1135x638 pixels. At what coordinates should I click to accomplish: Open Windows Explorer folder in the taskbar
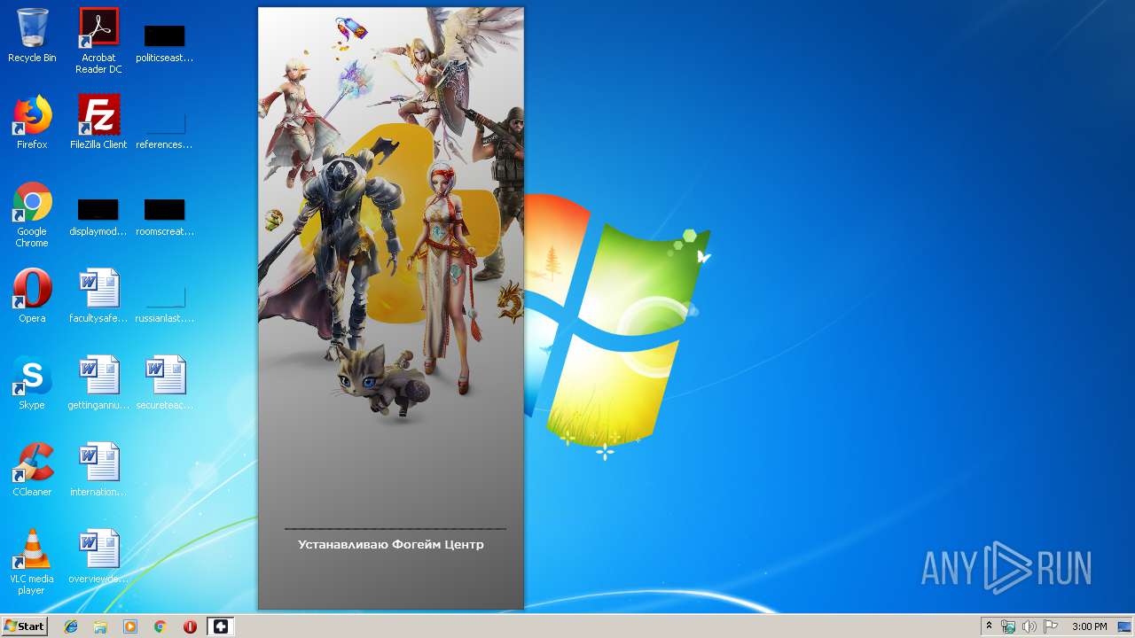tap(100, 626)
